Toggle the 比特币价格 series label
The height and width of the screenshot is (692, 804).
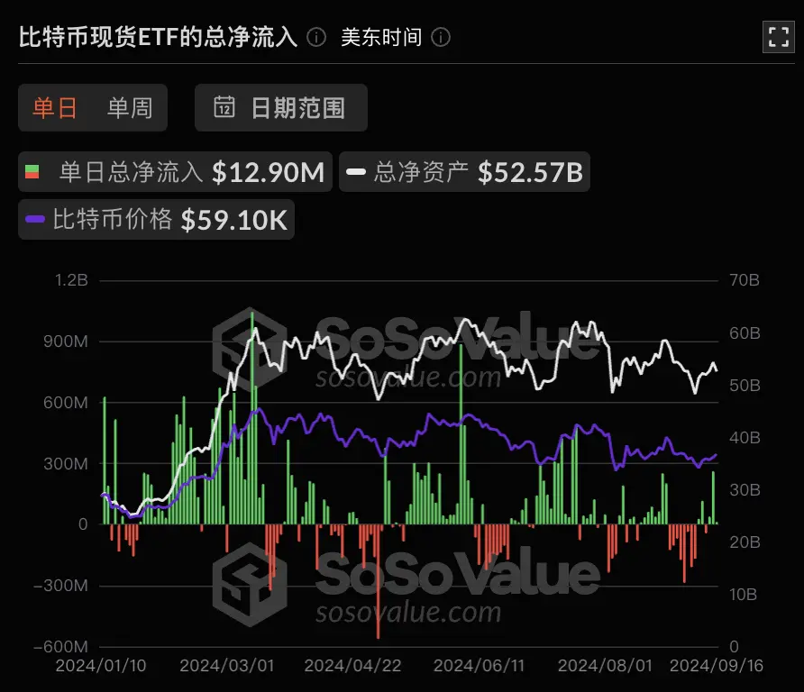[112, 219]
